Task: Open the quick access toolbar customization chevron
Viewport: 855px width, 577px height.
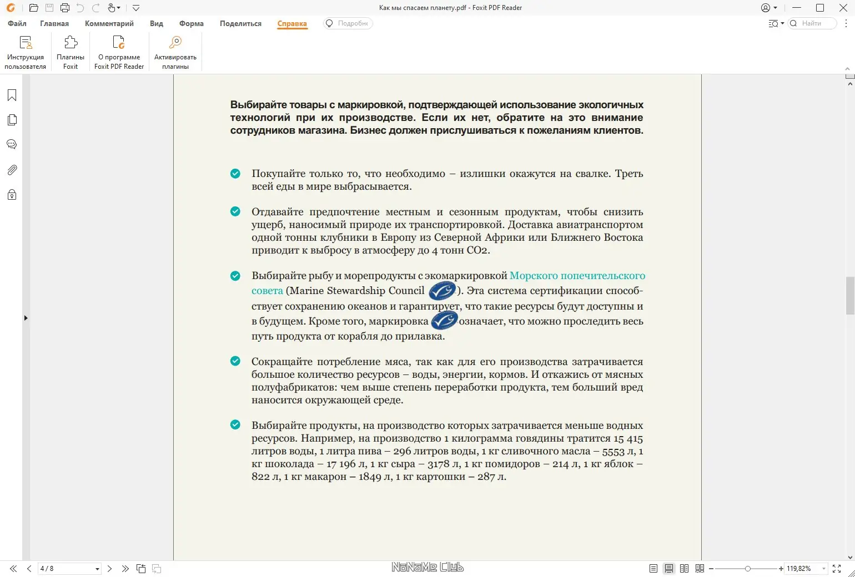Action: point(136,8)
